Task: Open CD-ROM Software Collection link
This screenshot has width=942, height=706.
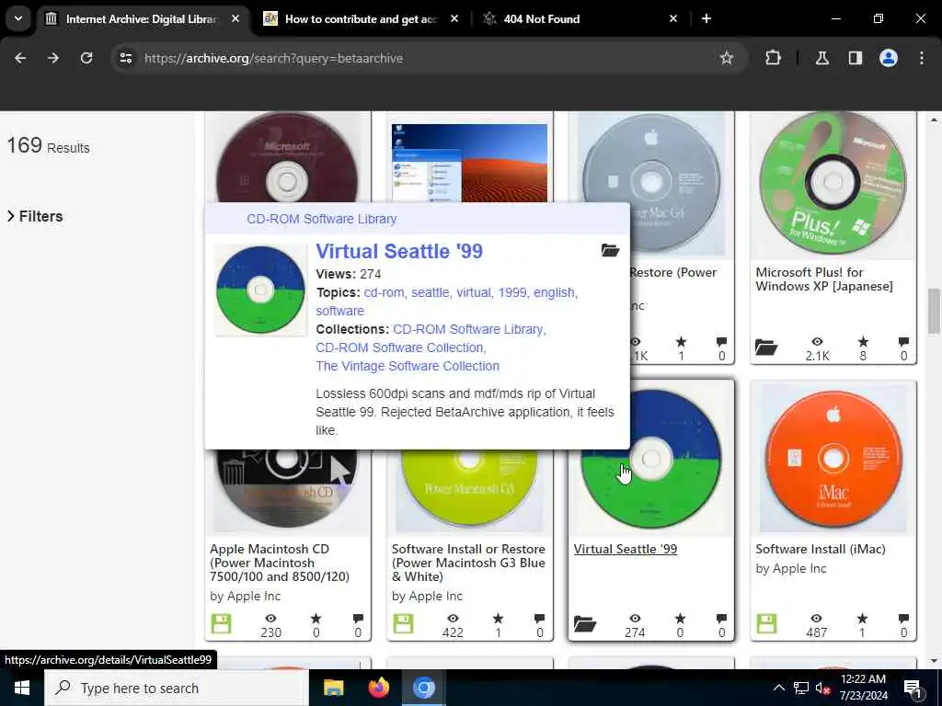Action: (x=401, y=347)
